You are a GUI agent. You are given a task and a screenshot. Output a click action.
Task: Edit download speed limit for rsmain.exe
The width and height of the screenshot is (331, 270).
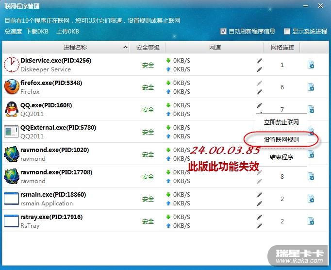point(260,195)
